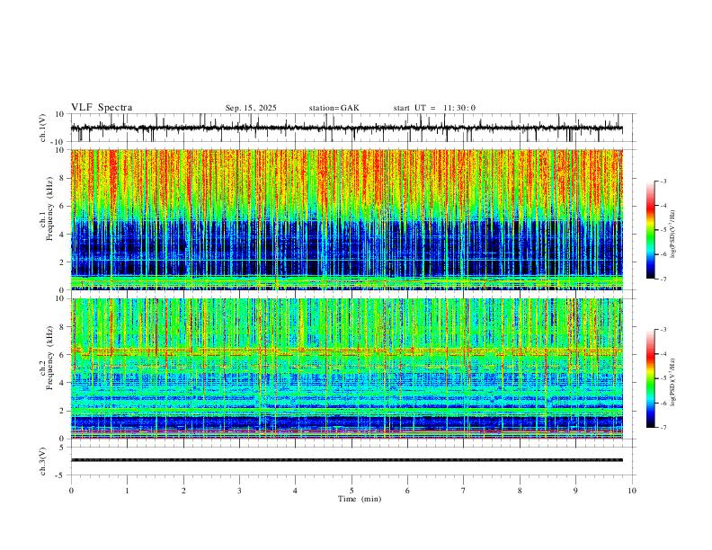Click the "6" kHz tick of ch.2 spectrogram
Viewport: 712px width, 550px height.
(63, 355)
